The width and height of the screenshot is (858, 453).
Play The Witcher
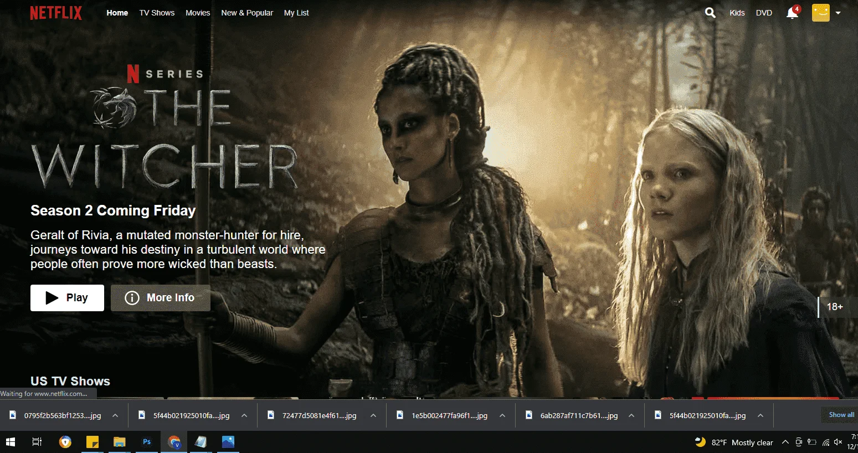click(x=67, y=298)
